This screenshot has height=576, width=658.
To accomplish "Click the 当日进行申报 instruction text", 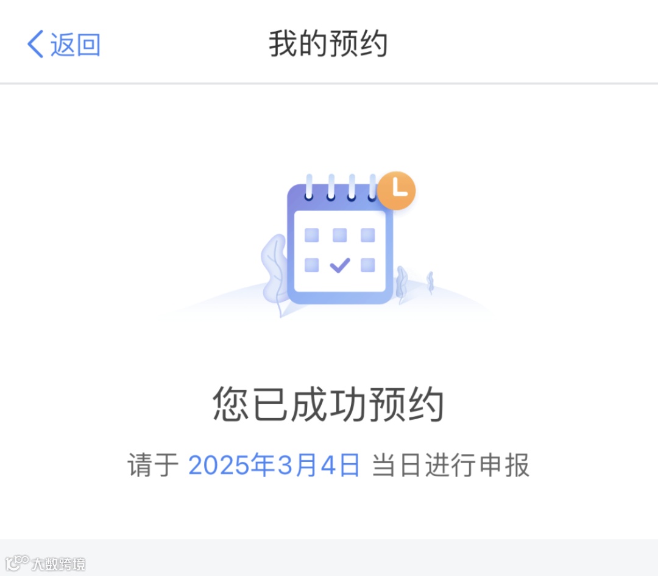I will tap(451, 465).
